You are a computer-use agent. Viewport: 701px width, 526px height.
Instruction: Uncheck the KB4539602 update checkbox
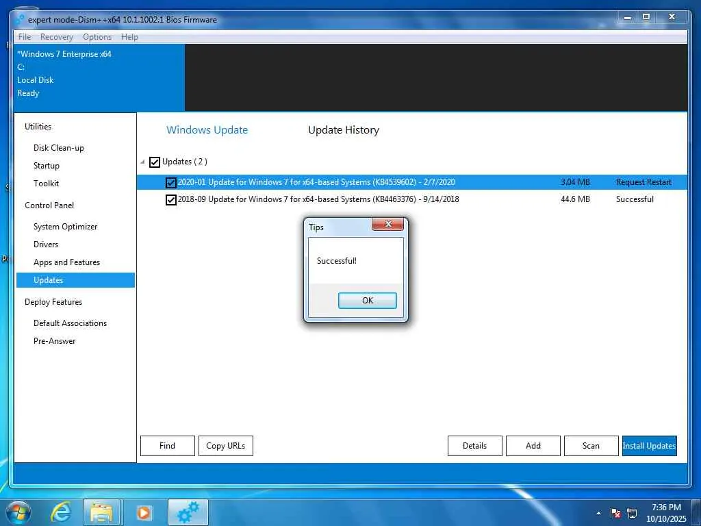pyautogui.click(x=170, y=182)
